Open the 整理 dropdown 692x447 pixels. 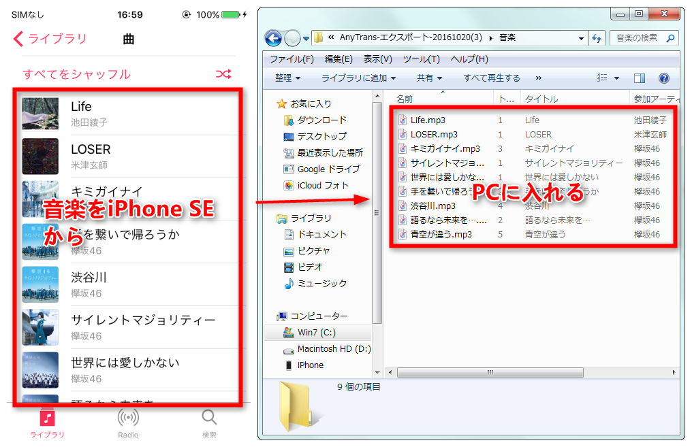(287, 78)
